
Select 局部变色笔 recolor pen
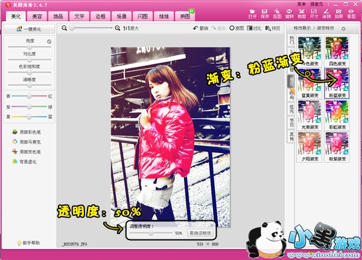click(27, 151)
